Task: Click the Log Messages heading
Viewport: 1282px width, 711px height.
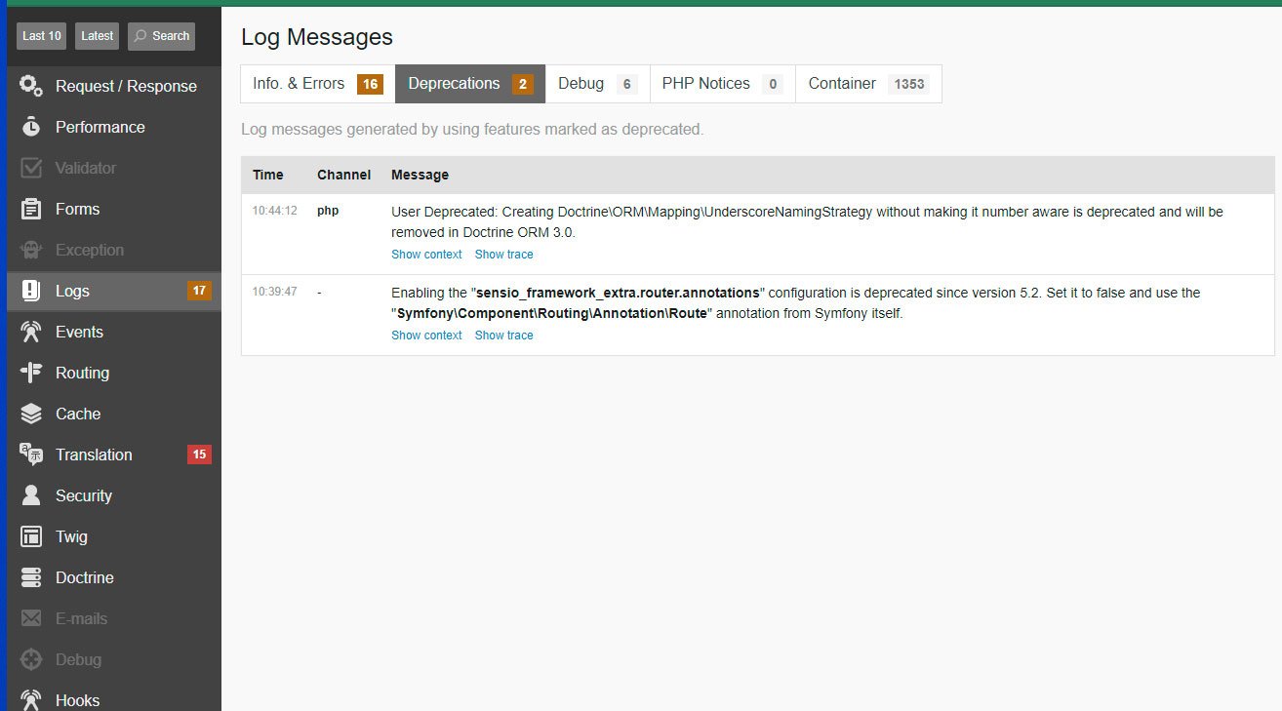Action: 317,37
